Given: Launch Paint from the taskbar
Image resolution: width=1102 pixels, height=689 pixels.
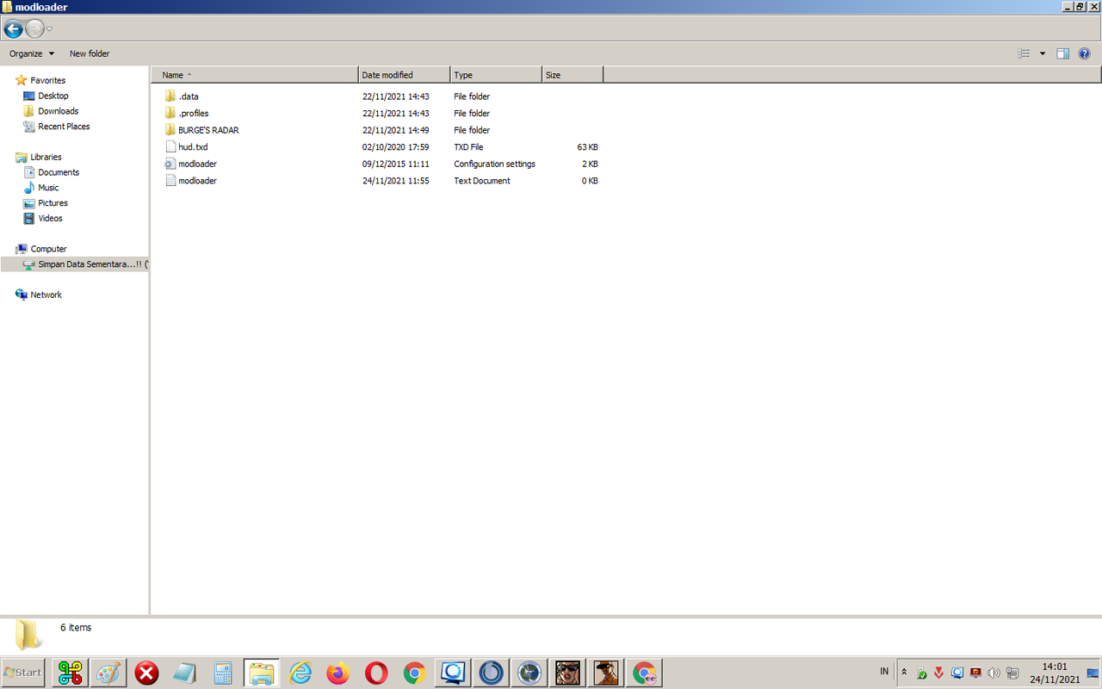Looking at the screenshot, I should (x=108, y=673).
